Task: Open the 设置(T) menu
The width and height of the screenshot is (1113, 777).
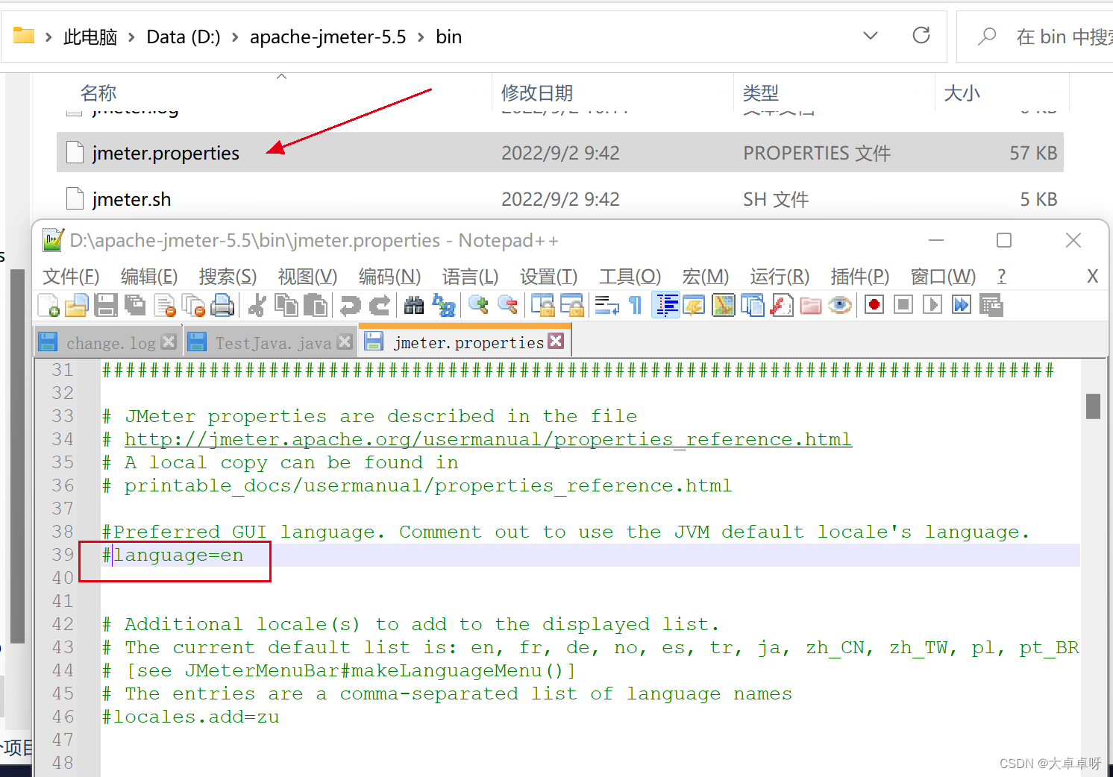Action: point(549,277)
